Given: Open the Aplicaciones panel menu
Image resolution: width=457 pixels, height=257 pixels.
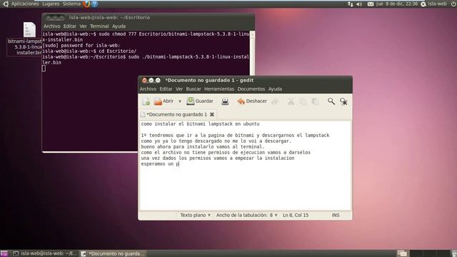Looking at the screenshot, I should pos(25,4).
